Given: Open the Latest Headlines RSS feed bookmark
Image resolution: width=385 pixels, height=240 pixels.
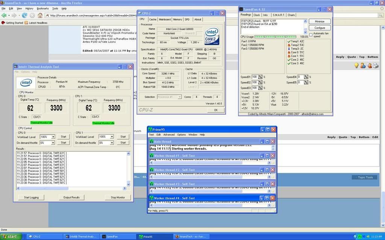Looking at the screenshot, I should point(36,23).
